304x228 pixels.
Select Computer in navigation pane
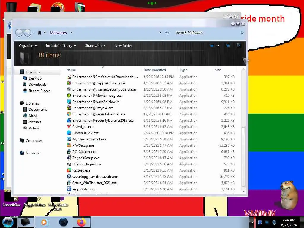[34, 140]
